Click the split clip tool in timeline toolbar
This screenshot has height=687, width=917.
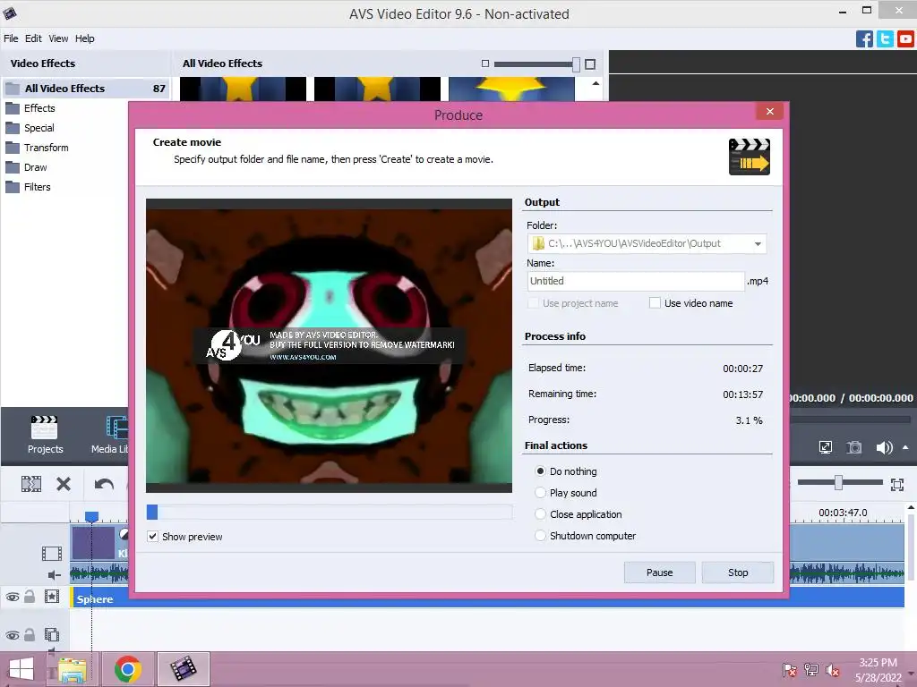pyautogui.click(x=31, y=484)
